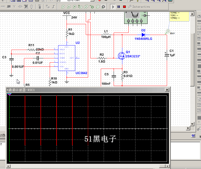Click the VCC 24V power source label
201x169 pixels.
point(66,13)
